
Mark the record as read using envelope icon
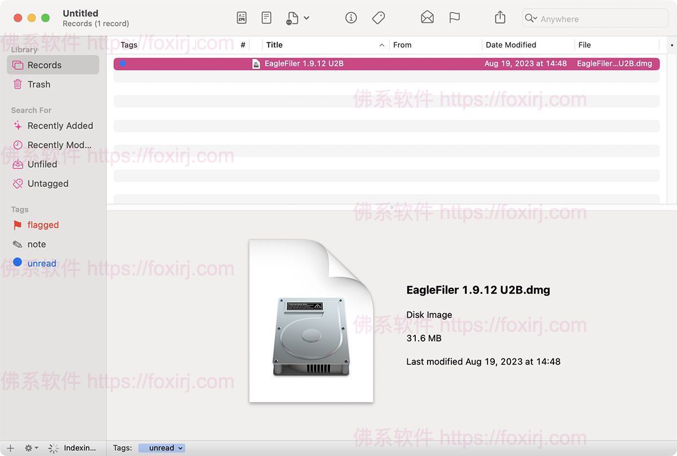(427, 17)
